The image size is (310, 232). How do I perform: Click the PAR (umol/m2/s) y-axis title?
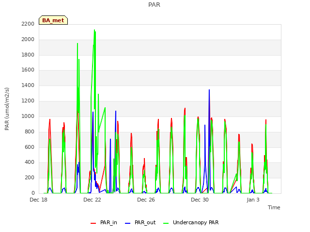coord(7,109)
